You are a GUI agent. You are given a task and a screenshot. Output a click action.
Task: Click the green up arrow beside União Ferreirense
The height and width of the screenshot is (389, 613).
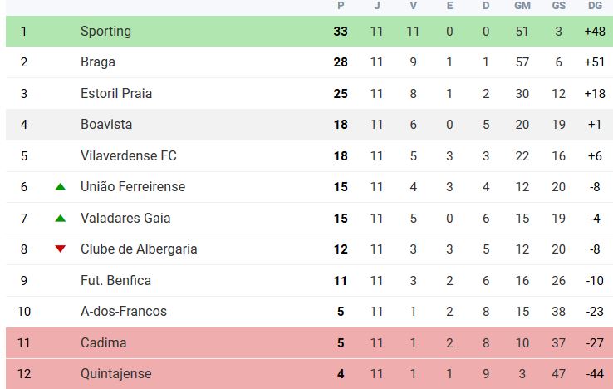[x=60, y=187]
